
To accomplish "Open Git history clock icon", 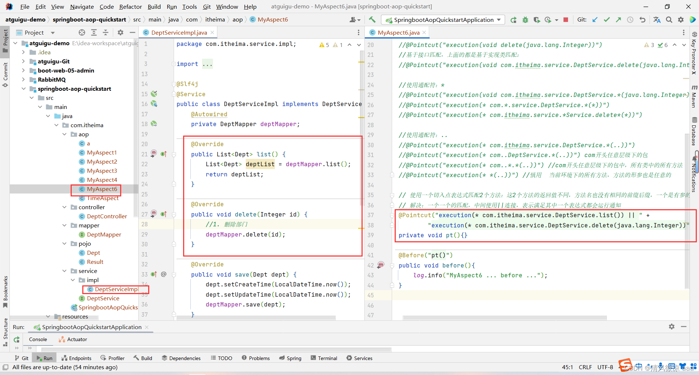I will [630, 20].
